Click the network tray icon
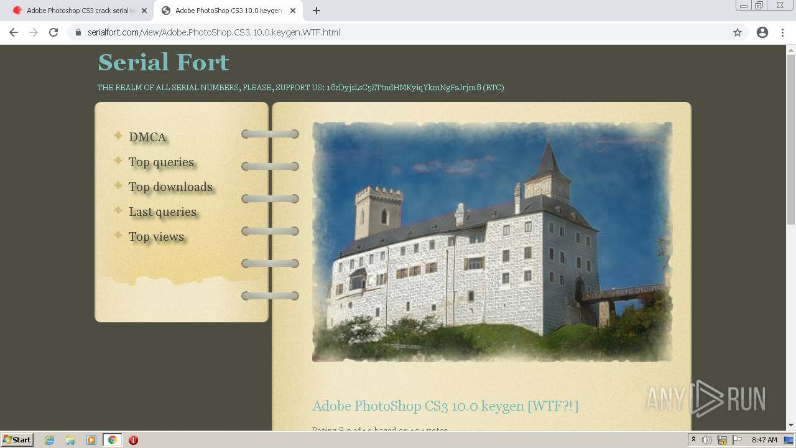 pyautogui.click(x=722, y=440)
